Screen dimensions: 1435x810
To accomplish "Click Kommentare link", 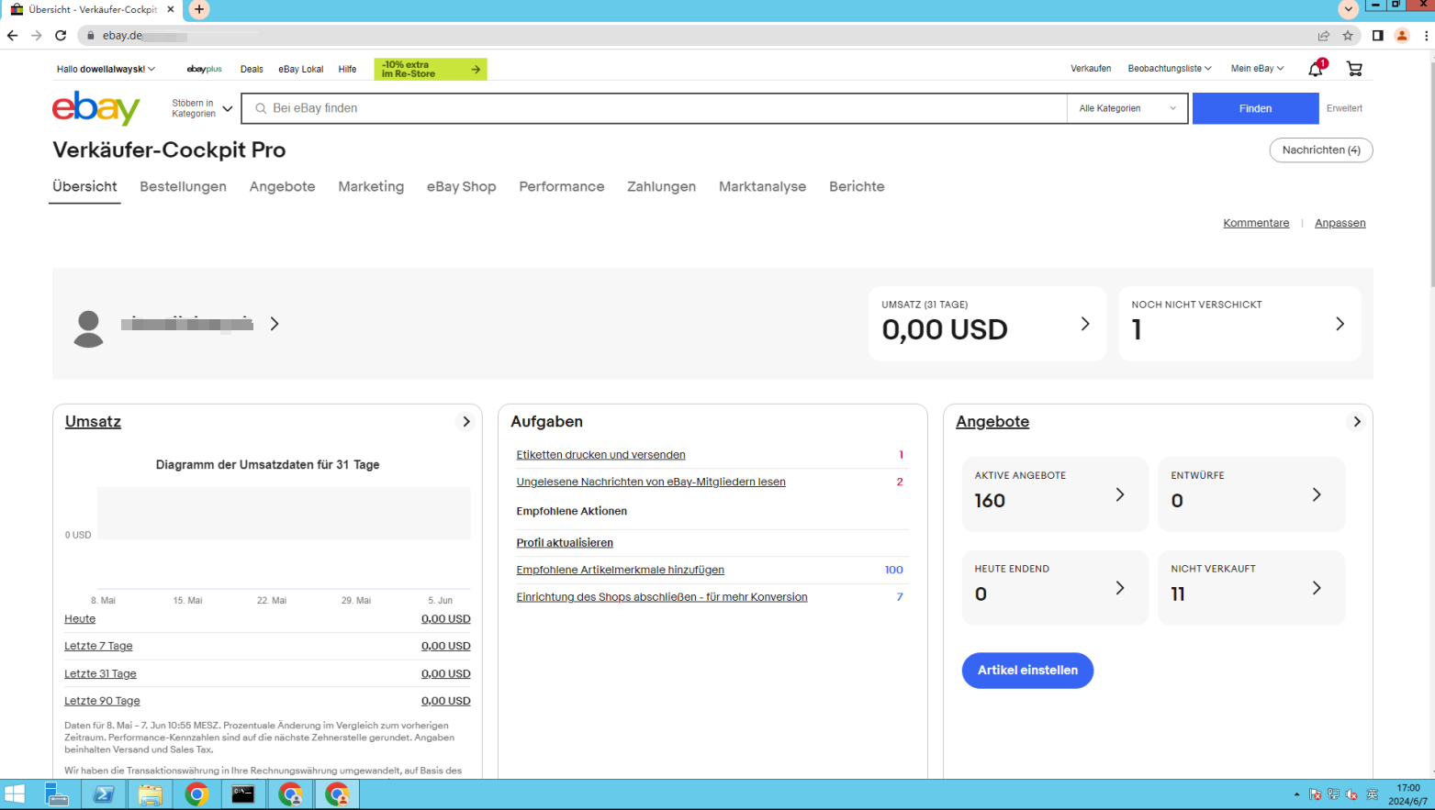I will click(x=1256, y=223).
